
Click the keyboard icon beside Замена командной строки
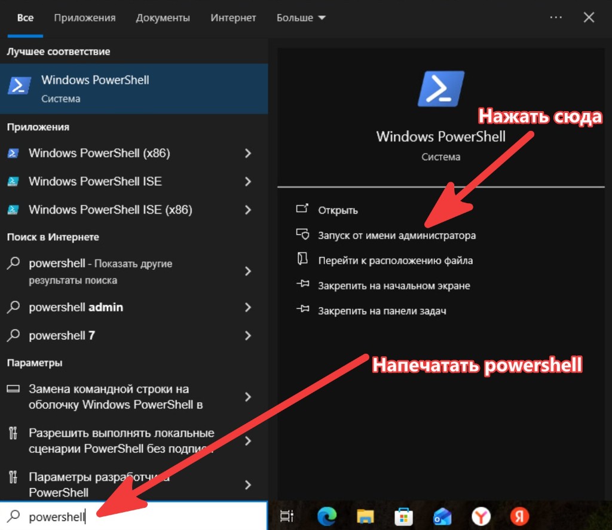pyautogui.click(x=13, y=389)
